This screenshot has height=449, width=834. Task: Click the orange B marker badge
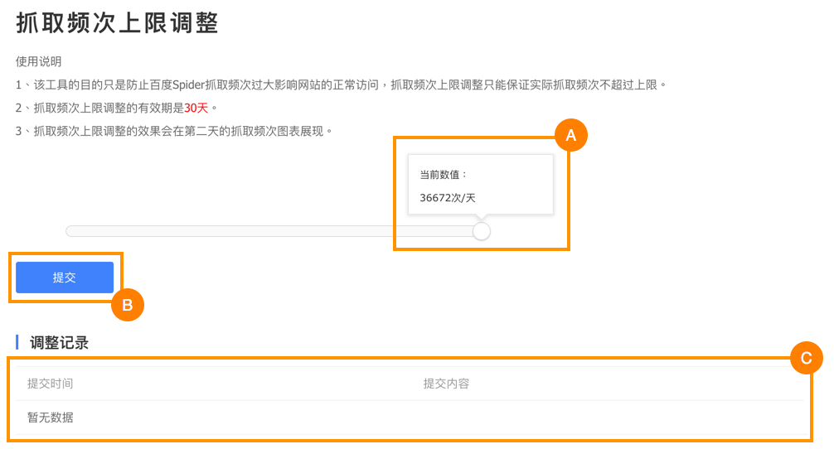(128, 305)
